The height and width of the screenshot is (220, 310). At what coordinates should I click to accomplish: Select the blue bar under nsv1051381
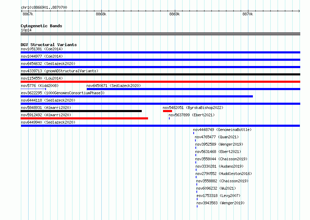click(160, 52)
